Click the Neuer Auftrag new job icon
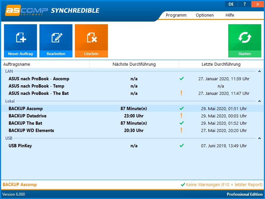The image size is (265, 199). click(x=21, y=37)
